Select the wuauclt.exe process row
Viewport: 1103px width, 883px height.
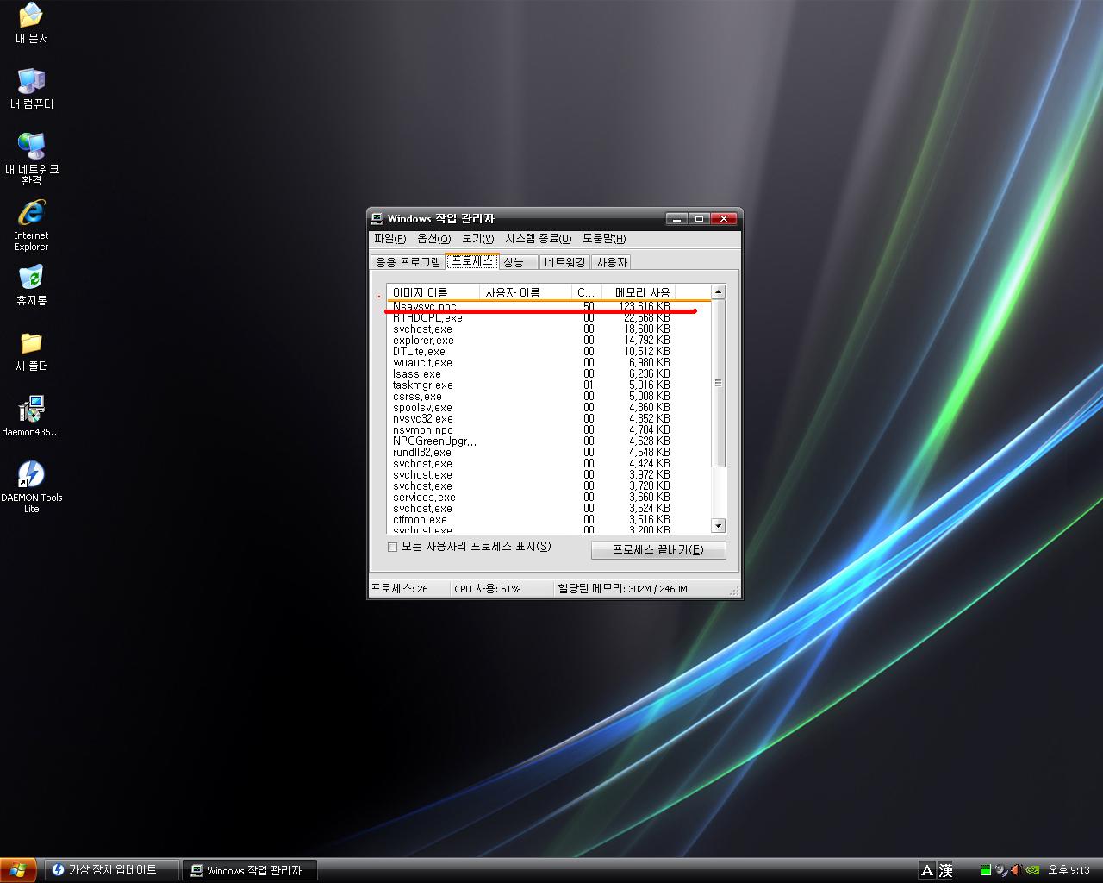click(x=548, y=363)
